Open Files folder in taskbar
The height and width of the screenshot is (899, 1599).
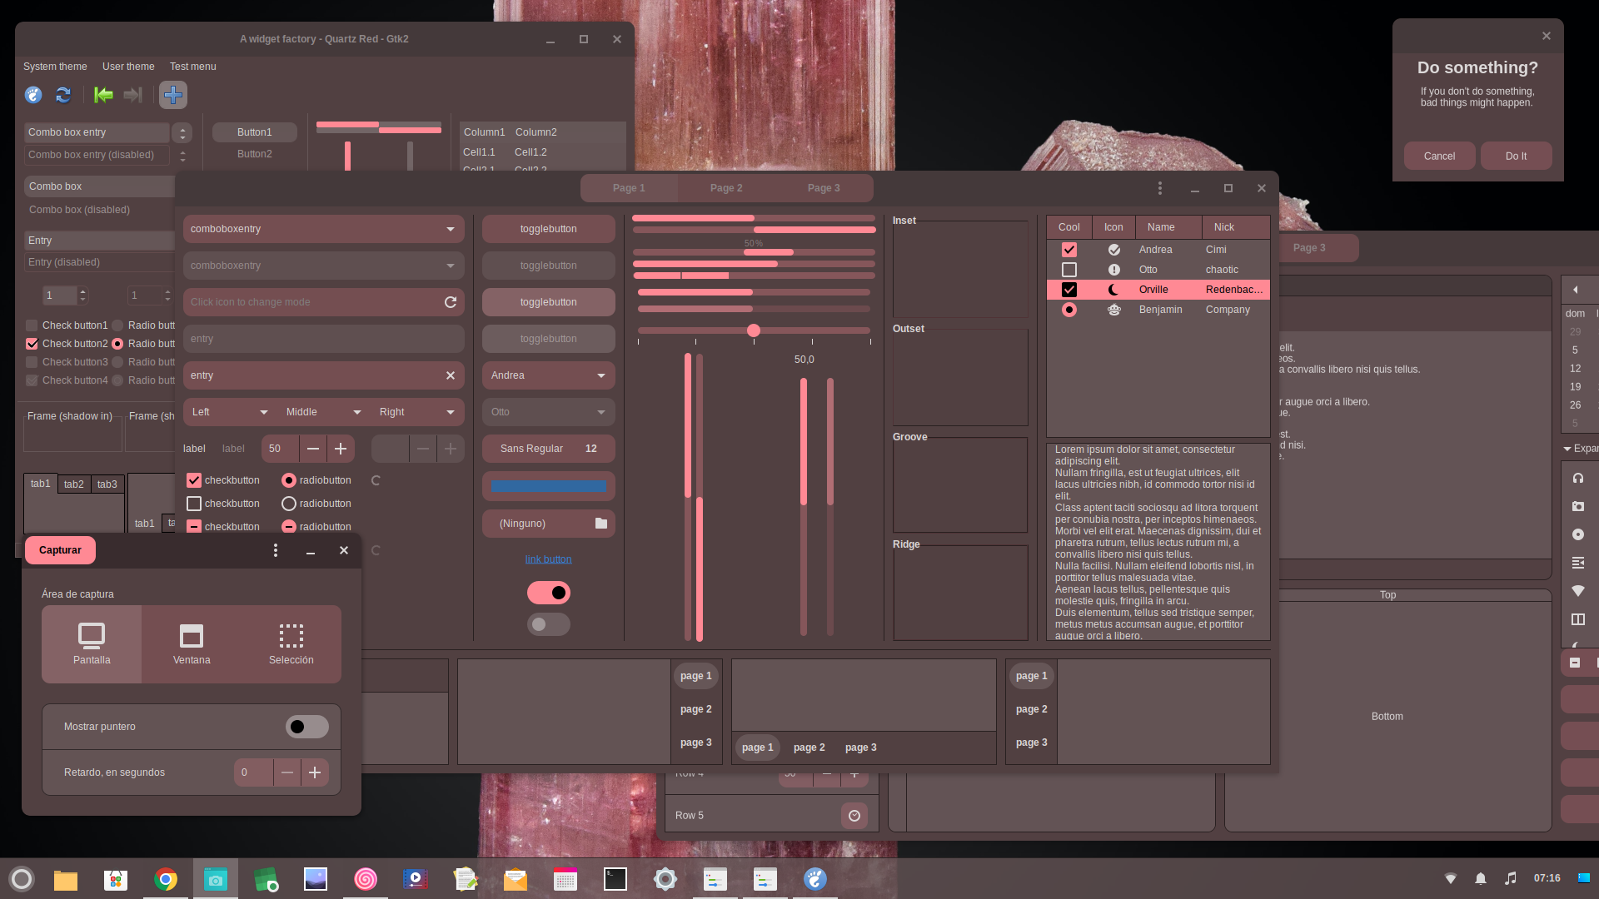click(x=66, y=879)
